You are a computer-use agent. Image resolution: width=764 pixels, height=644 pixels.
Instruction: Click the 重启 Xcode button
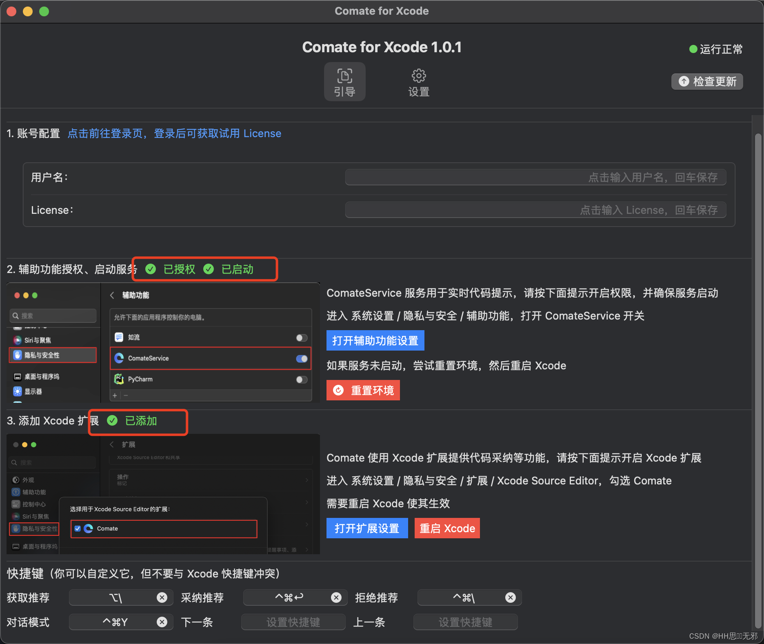point(447,528)
